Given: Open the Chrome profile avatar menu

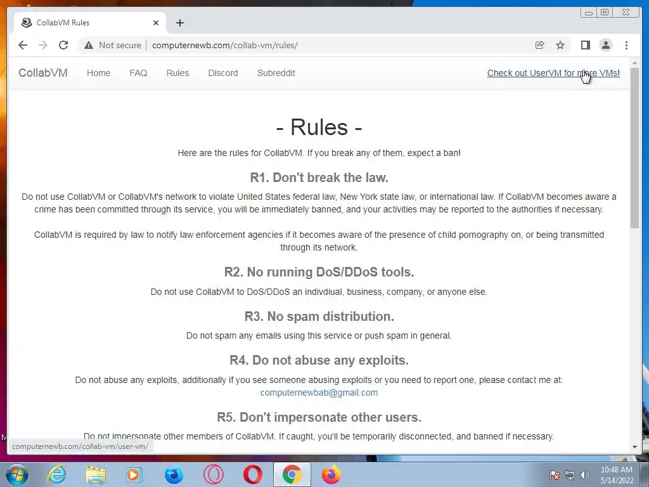Looking at the screenshot, I should click(x=605, y=45).
